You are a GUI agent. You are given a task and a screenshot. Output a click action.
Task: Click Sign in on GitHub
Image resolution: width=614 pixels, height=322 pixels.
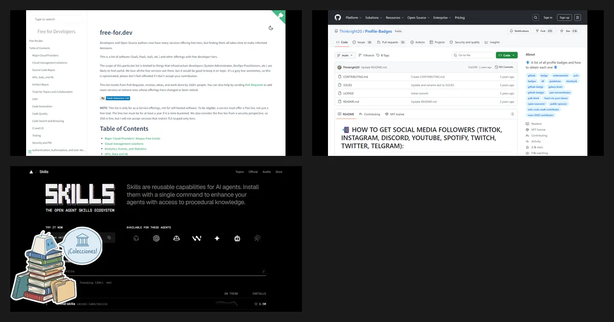(x=548, y=17)
